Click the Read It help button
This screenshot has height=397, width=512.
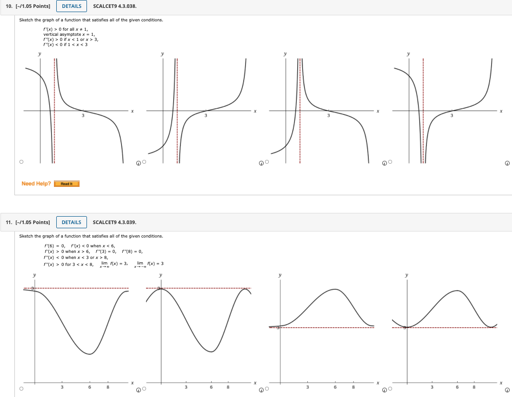(66, 184)
